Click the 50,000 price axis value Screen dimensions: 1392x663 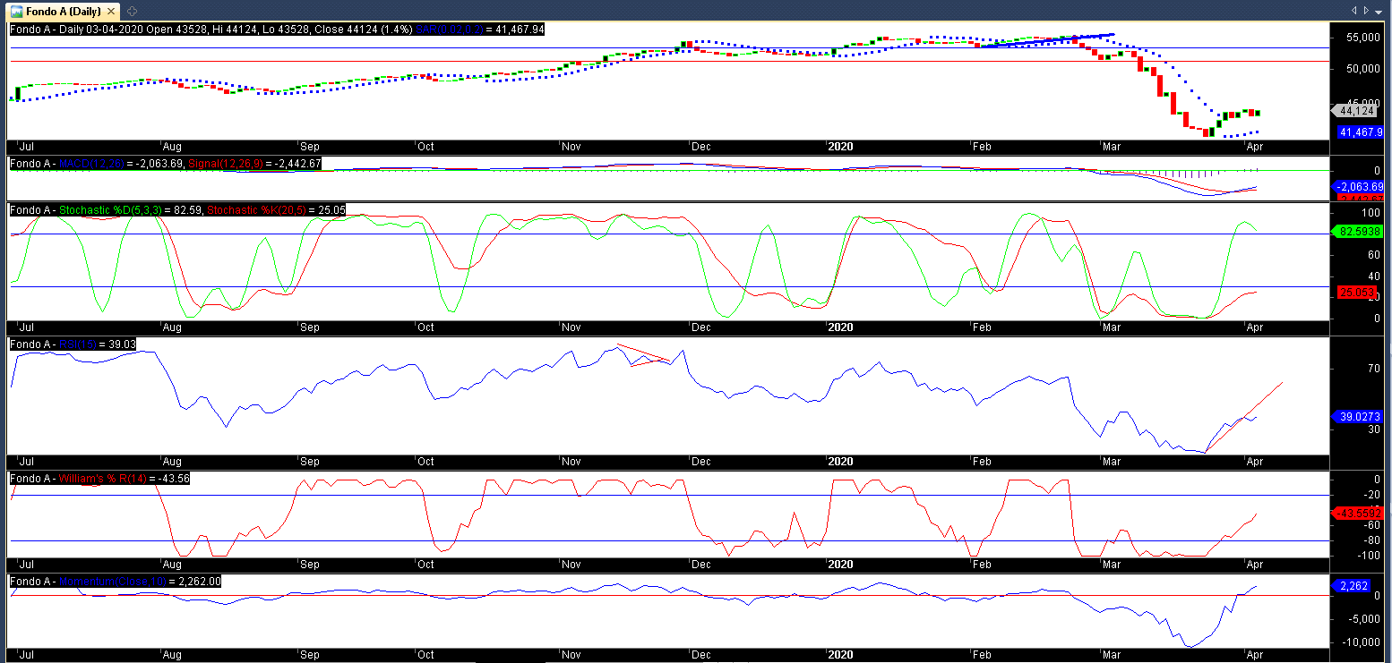coord(1363,70)
